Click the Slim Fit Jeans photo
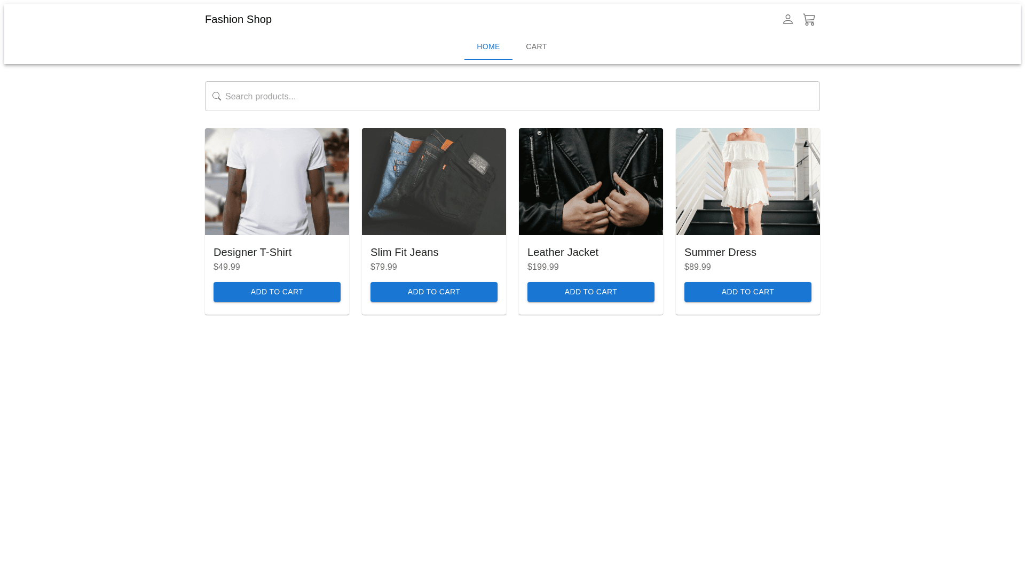The image size is (1025, 577). pyautogui.click(x=433, y=182)
